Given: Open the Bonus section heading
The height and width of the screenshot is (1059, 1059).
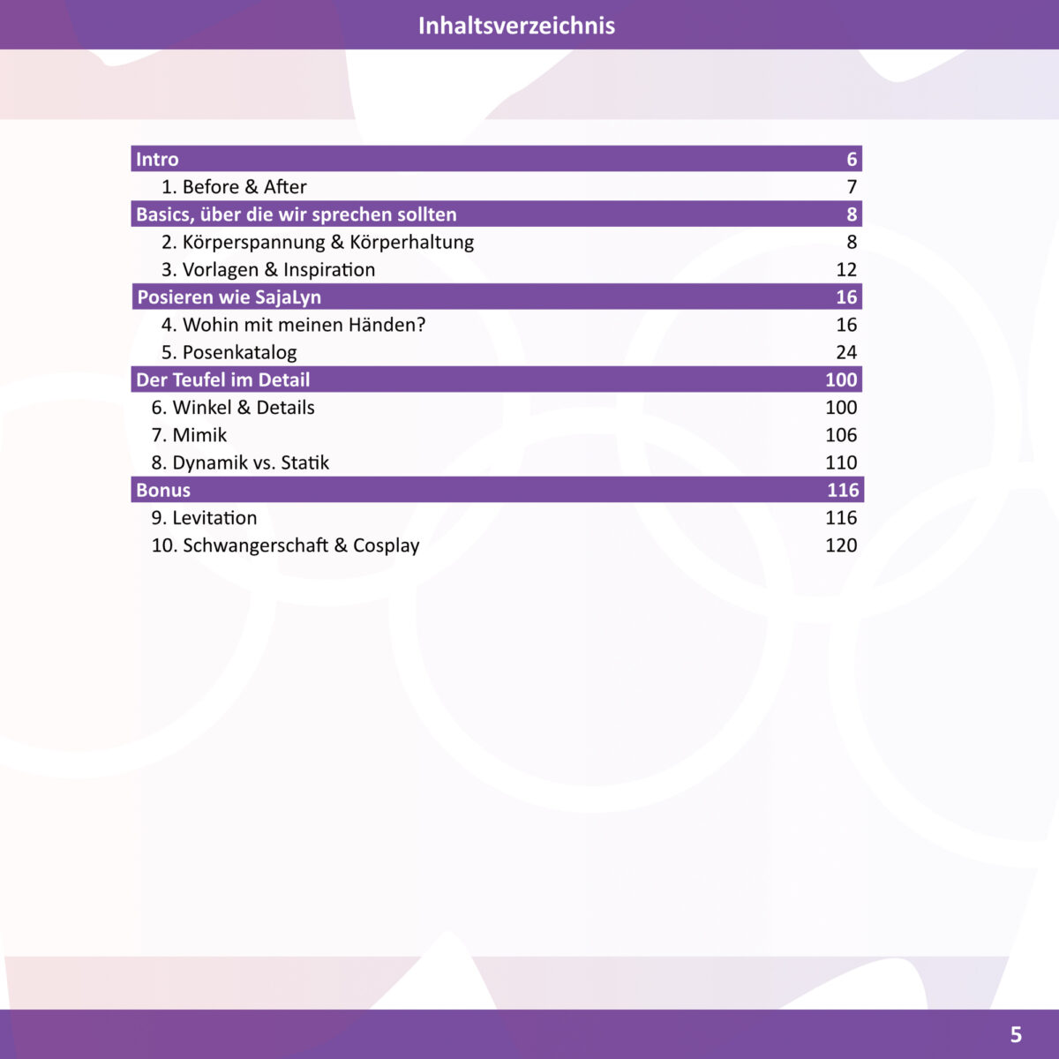Looking at the screenshot, I should 497,490.
